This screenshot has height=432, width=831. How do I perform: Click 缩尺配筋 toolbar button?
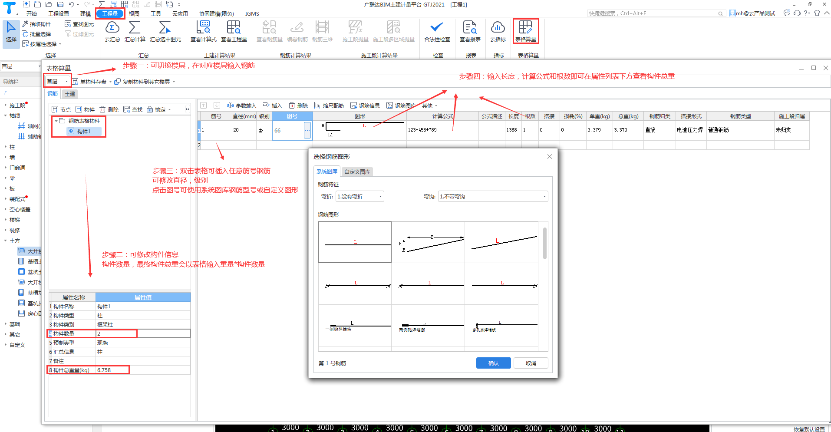tap(329, 106)
